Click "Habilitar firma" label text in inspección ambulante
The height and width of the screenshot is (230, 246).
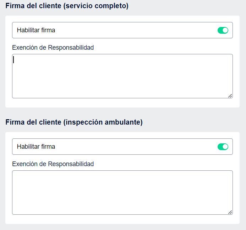[x=36, y=147]
